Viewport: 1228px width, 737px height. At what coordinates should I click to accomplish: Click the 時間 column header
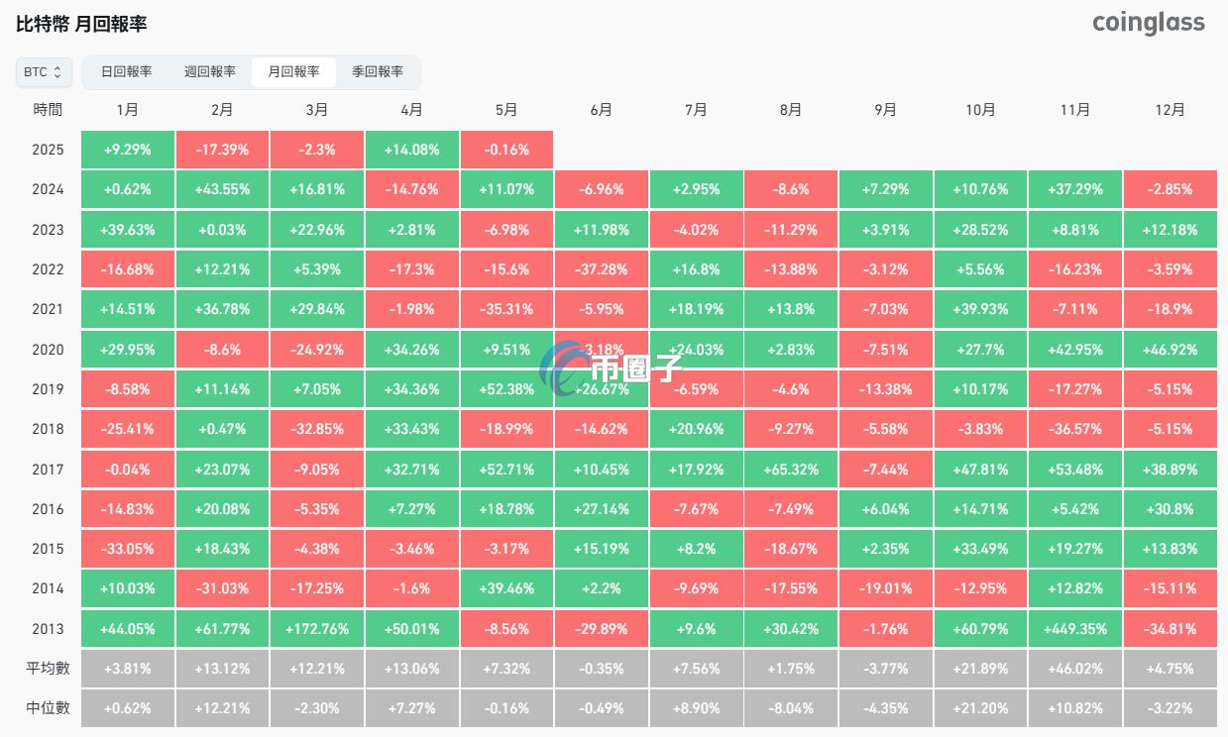pyautogui.click(x=46, y=110)
